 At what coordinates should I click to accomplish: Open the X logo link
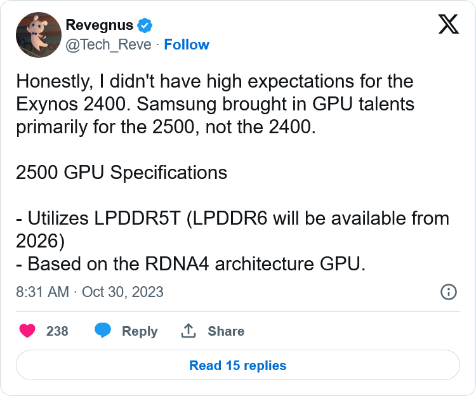pyautogui.click(x=448, y=24)
